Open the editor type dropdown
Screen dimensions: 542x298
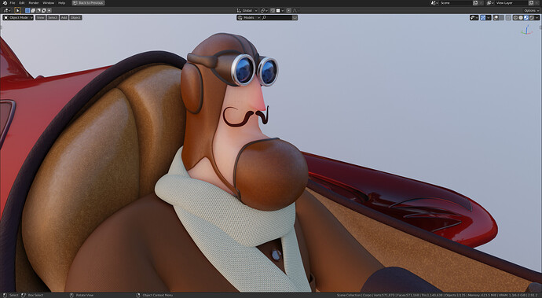click(7, 10)
